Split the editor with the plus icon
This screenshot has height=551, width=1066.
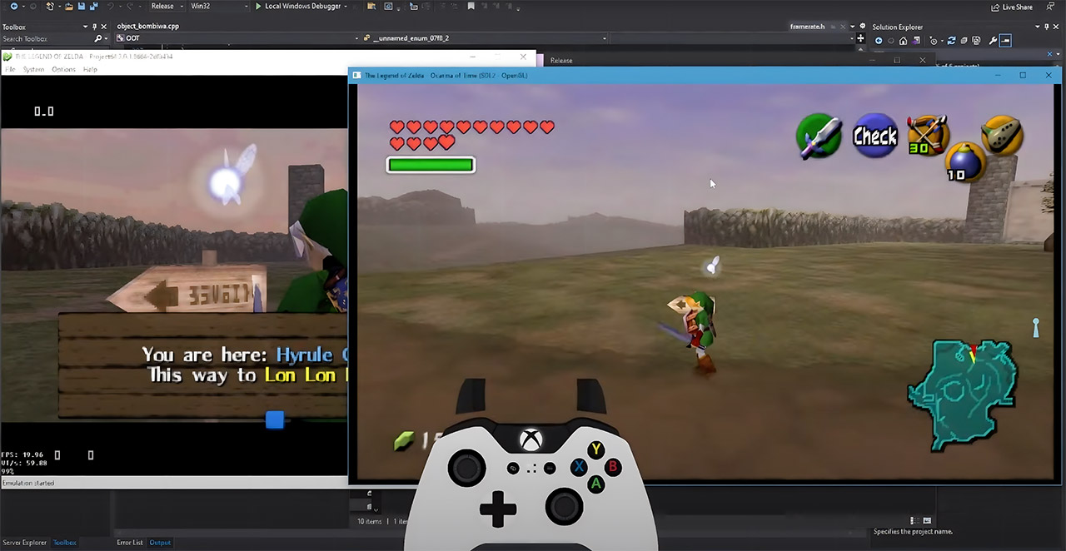(x=860, y=38)
